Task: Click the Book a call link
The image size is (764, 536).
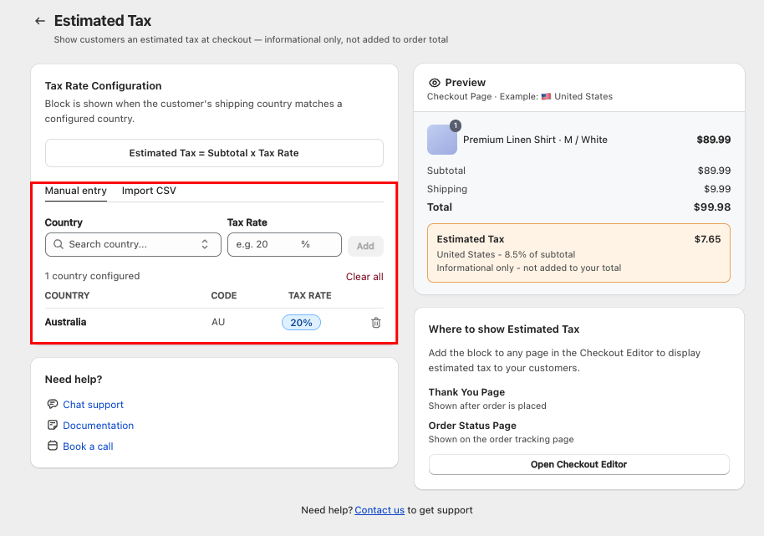Action: (x=87, y=446)
